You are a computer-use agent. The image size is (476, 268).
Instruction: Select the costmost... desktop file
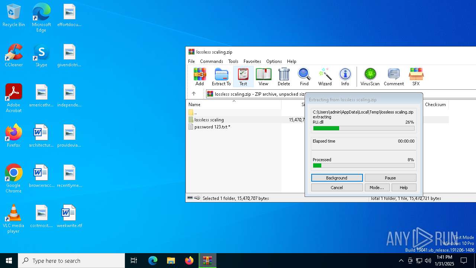pos(41,216)
